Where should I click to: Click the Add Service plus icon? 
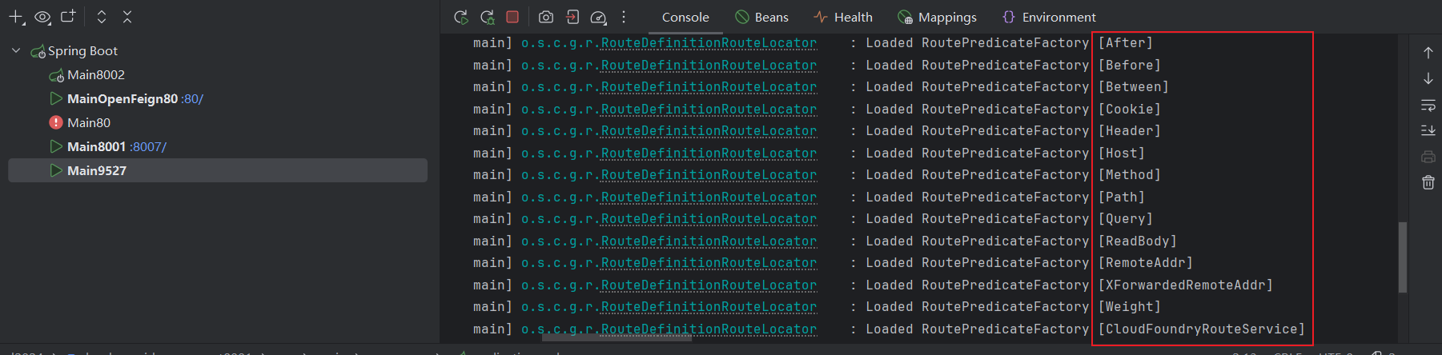(17, 17)
